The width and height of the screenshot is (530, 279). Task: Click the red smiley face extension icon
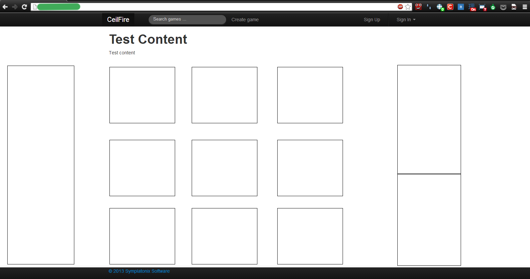click(x=419, y=7)
